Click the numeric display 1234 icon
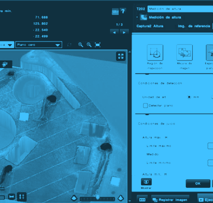Screen dimensions: 213x203 click(115, 12)
